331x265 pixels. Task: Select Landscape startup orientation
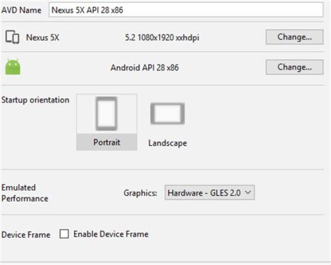point(168,125)
